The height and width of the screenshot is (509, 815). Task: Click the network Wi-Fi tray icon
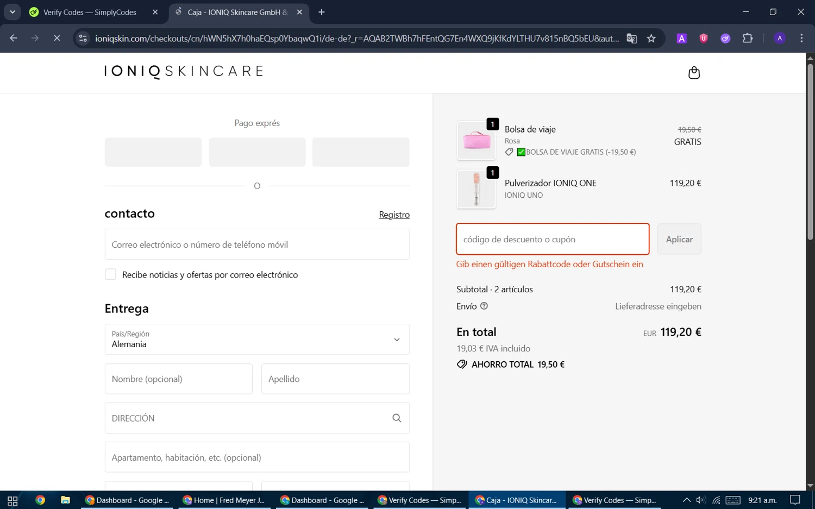[716, 500]
